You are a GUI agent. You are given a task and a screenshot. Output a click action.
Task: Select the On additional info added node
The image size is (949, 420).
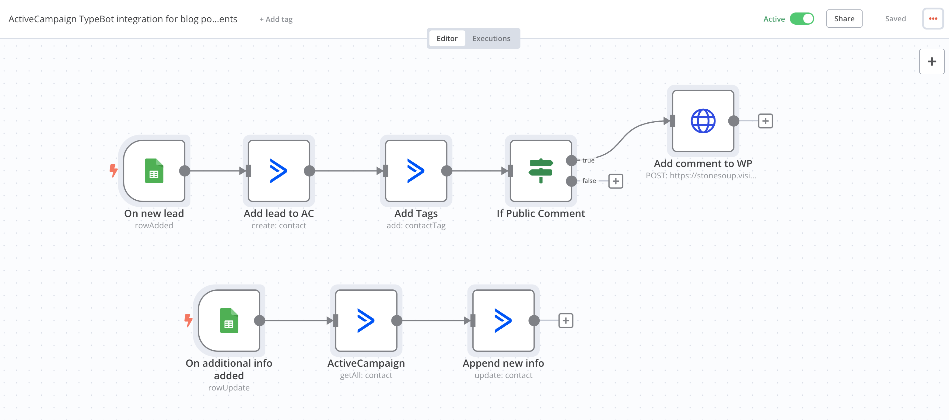229,320
